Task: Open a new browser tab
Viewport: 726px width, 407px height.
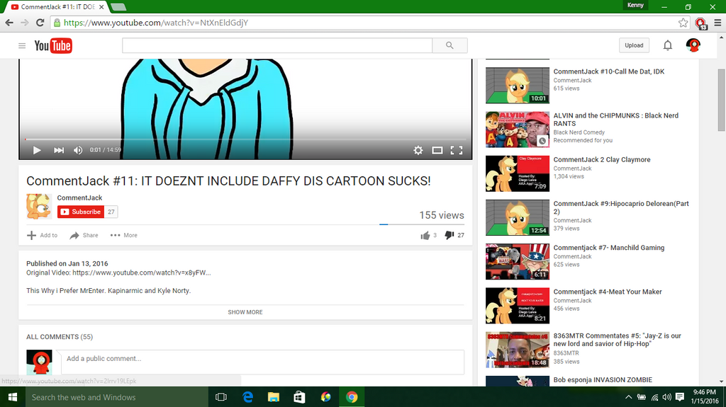Action: pyautogui.click(x=118, y=7)
